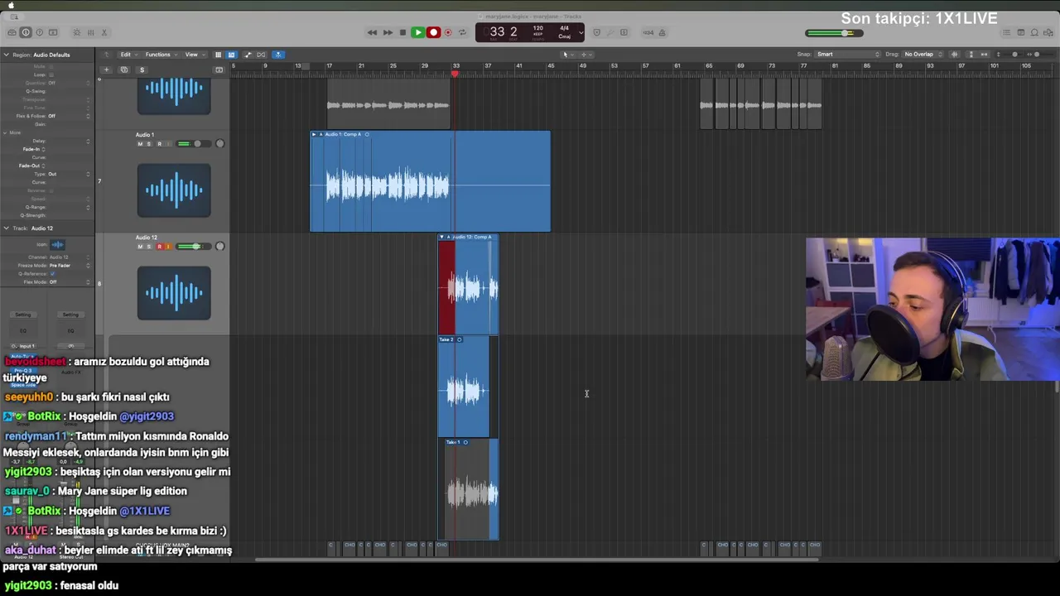1060x596 pixels.
Task: Open the Functions menu in Tracks area
Action: 160,55
